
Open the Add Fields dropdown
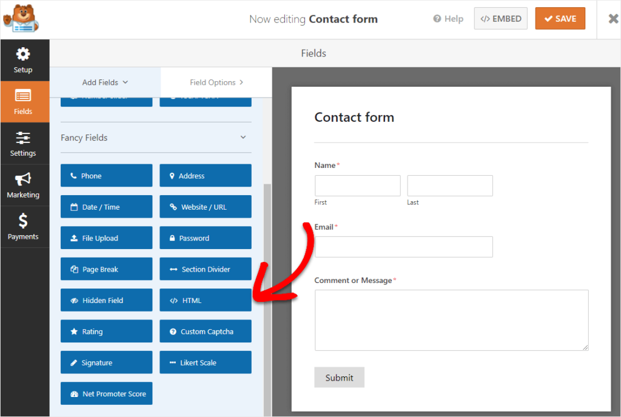click(104, 82)
